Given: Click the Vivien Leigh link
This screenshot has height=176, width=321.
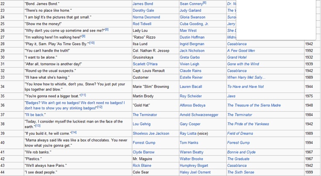Looking at the screenshot, I should pos(189,64).
